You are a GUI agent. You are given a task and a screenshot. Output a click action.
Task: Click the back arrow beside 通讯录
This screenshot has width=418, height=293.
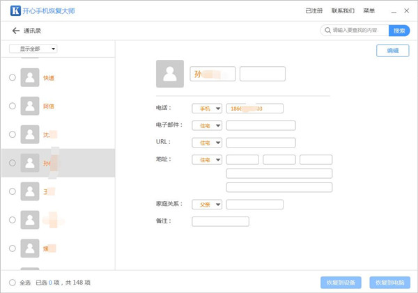tap(15, 31)
